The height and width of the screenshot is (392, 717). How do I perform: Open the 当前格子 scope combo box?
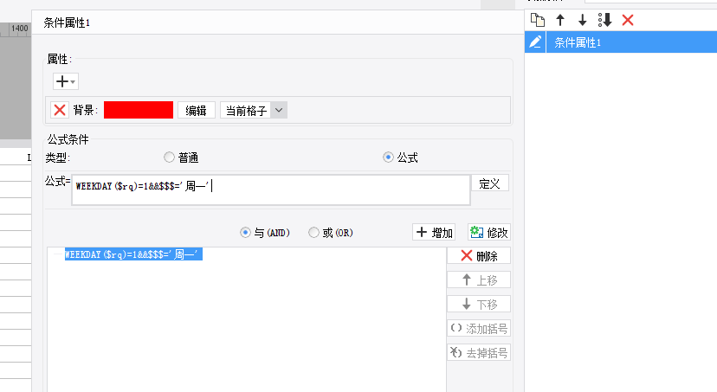click(254, 110)
